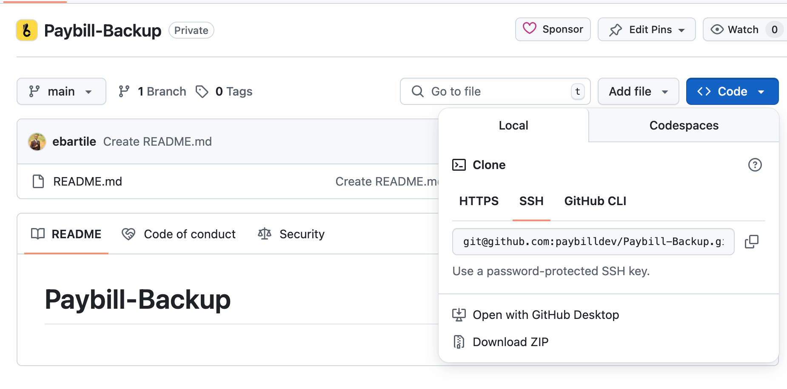Click the branch icon next to 1 Branch
This screenshot has height=389, width=787.
(124, 91)
